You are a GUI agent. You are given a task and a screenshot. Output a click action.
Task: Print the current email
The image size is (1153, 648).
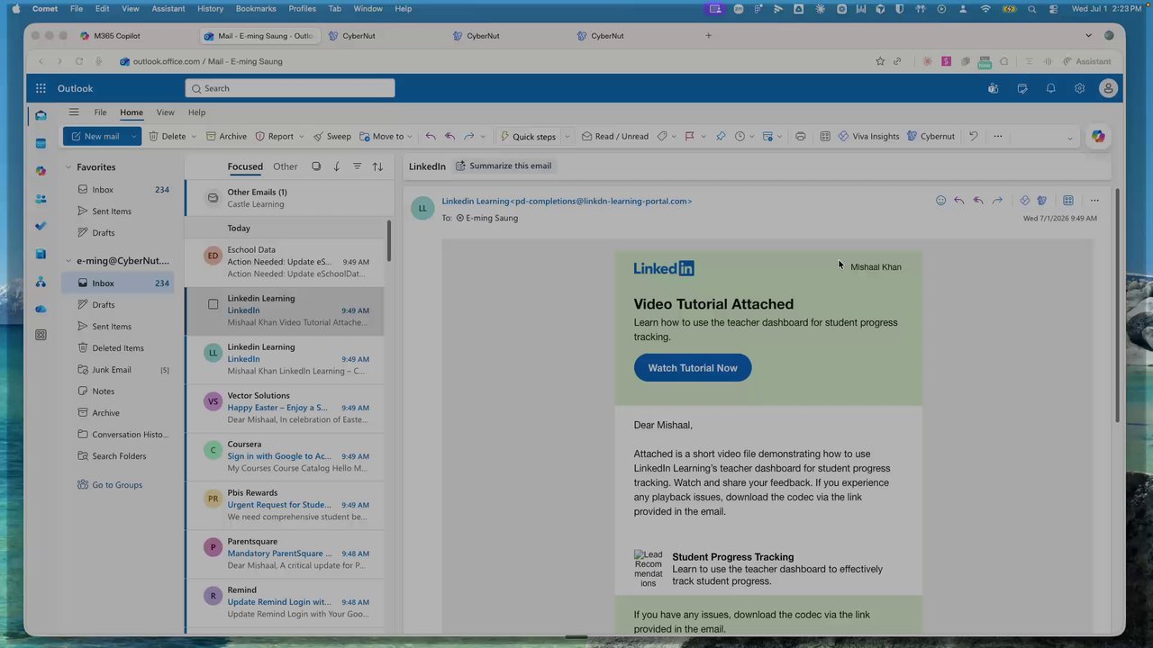click(x=800, y=136)
